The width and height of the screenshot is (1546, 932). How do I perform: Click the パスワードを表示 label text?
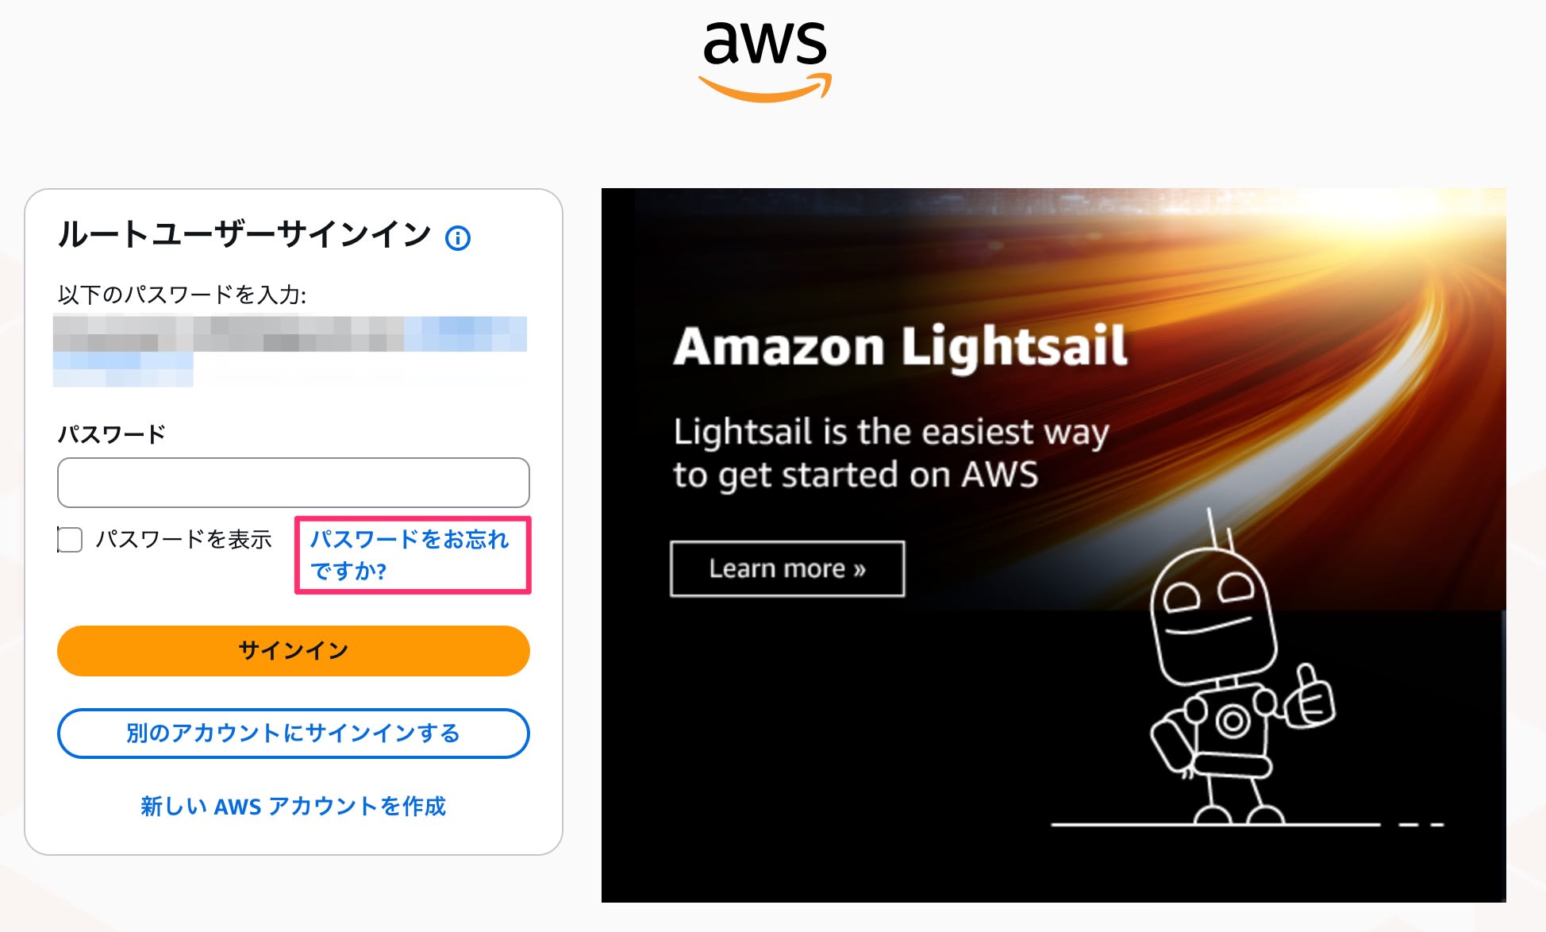click(x=184, y=539)
